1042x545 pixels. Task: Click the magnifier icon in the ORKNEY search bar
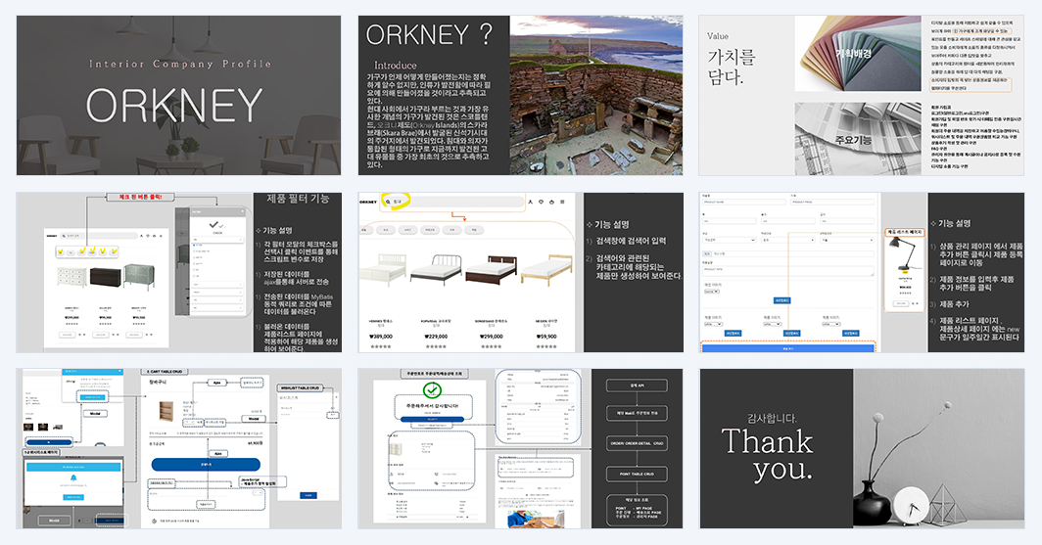point(388,202)
